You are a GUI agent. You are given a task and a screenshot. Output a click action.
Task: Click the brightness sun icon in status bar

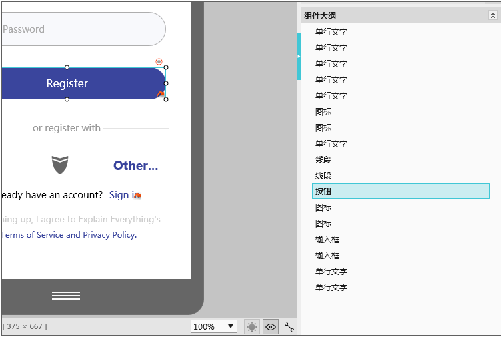[x=252, y=326]
